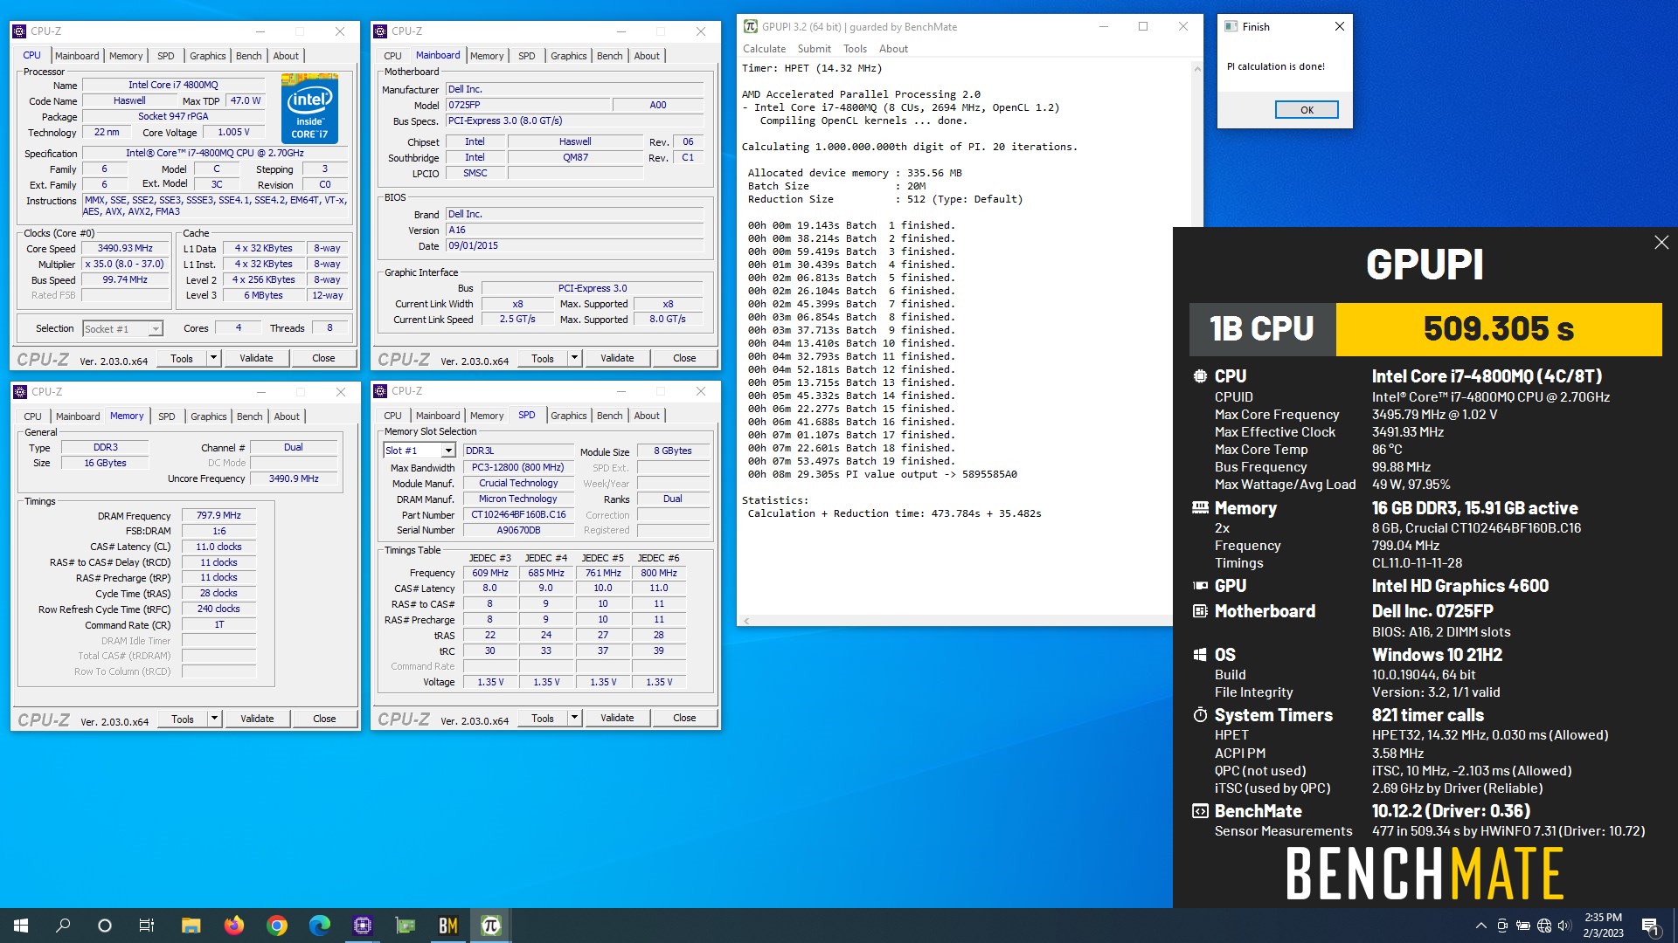Close the BenchMate GPUPI result overlay
Viewport: 1678px width, 943px height.
[1661, 243]
